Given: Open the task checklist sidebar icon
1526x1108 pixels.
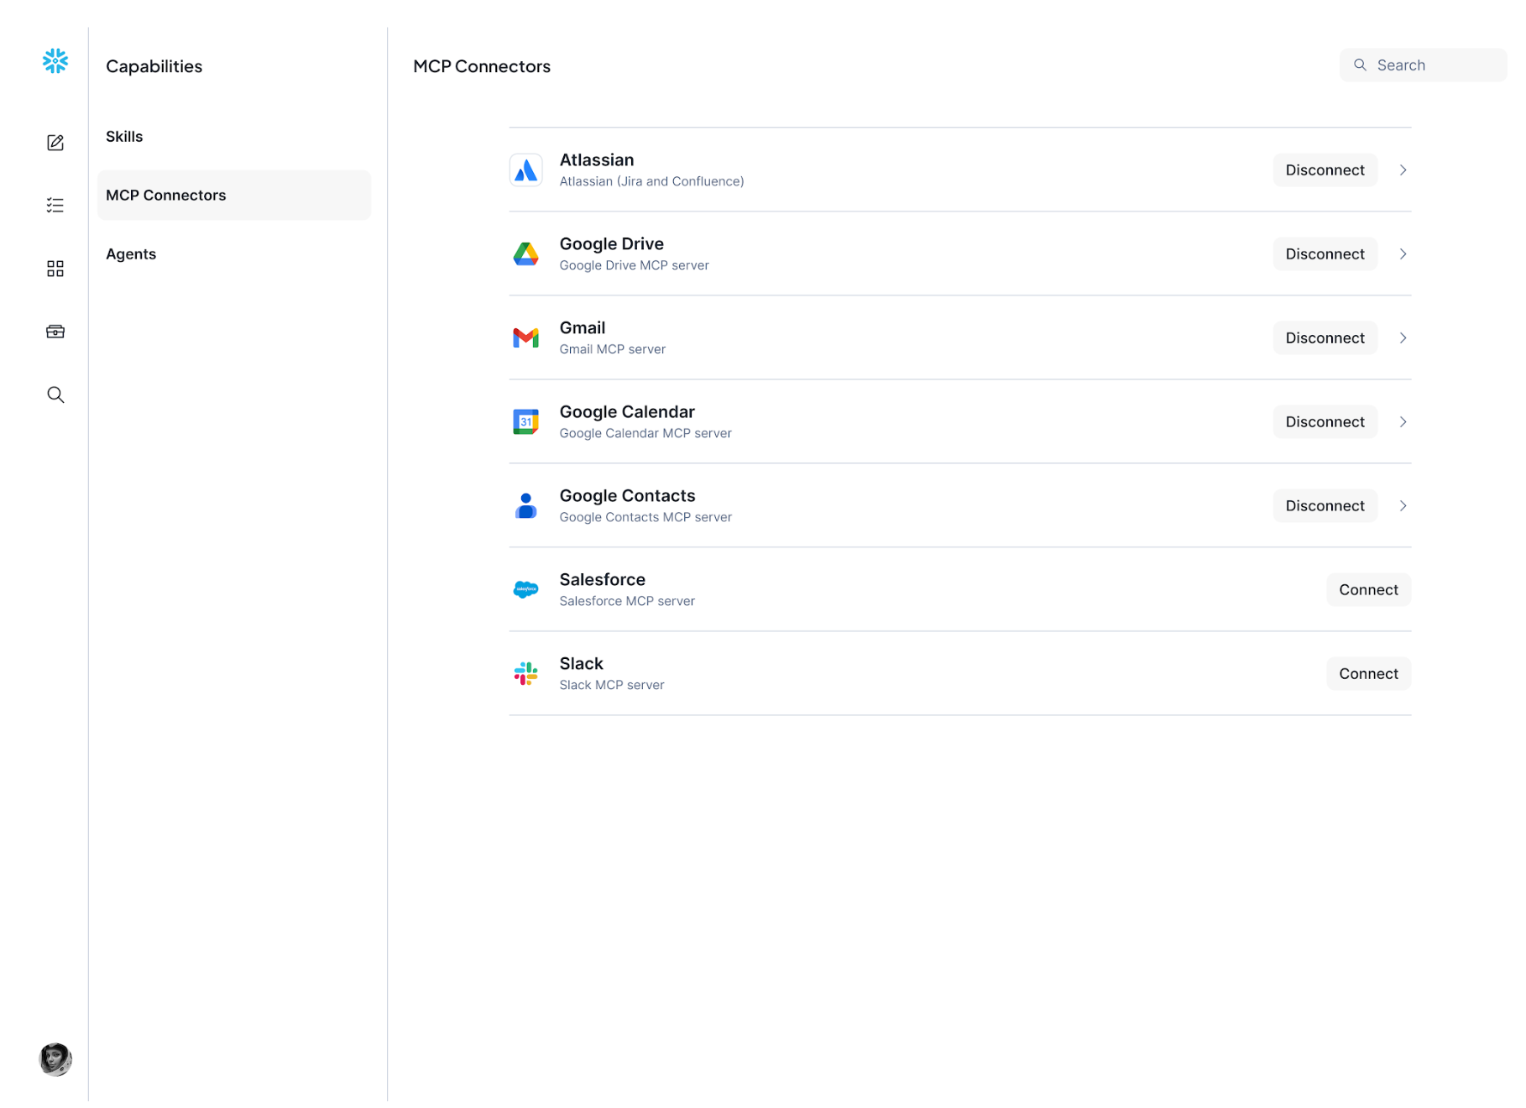Looking at the screenshot, I should (55, 206).
